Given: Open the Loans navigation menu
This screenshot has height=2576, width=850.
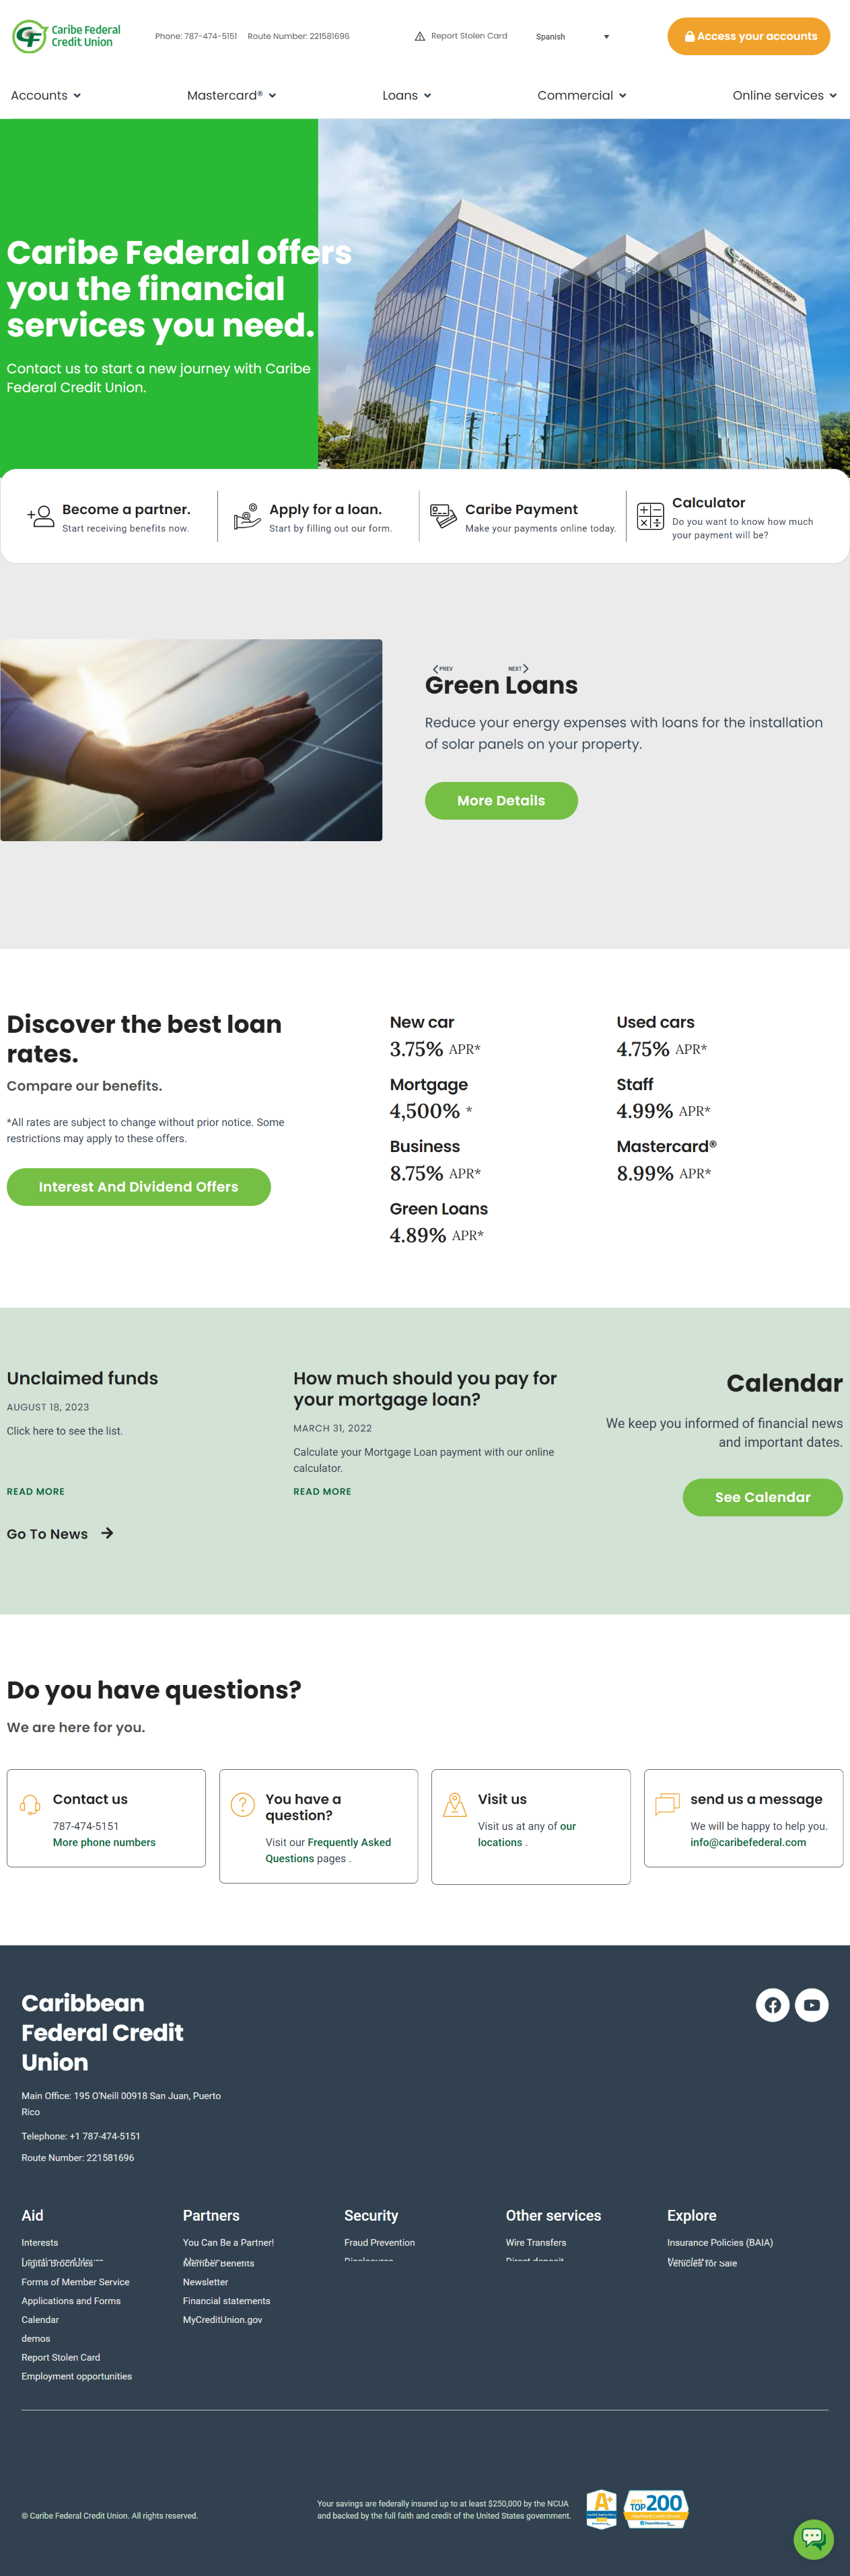Looking at the screenshot, I should tap(406, 96).
